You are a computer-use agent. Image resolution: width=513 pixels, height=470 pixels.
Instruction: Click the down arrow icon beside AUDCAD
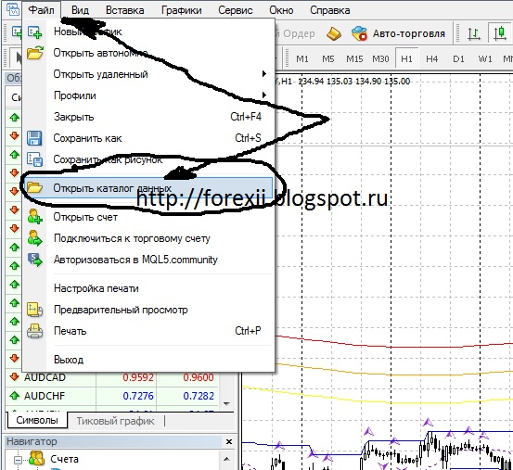pyautogui.click(x=15, y=377)
